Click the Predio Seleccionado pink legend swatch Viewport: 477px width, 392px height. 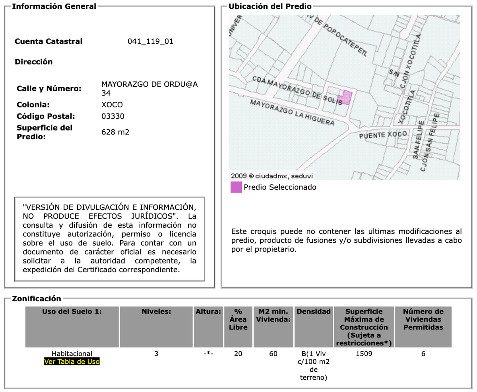click(236, 187)
